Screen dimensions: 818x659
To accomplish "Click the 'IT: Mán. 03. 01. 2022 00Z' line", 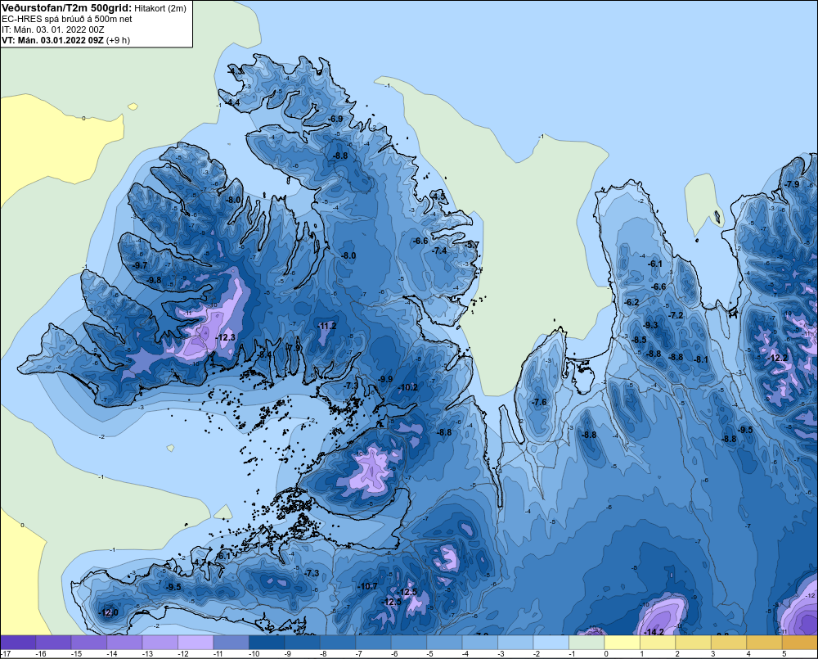I will 52,29.
